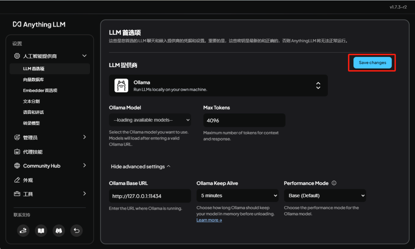
Task: Expand the Community Hub chevron
Action: (85, 165)
